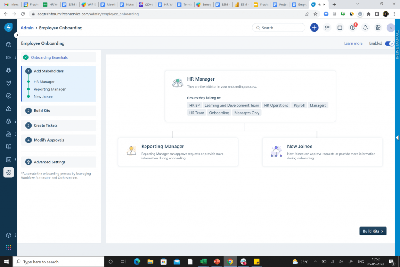This screenshot has height=267, width=400.
Task: Open the calendar icon in header
Action: (x=340, y=28)
